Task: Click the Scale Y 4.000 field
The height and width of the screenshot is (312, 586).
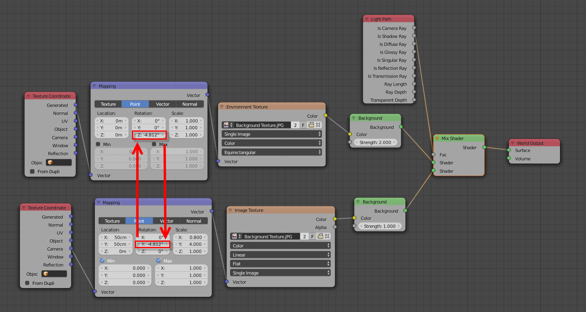Action: pyautogui.click(x=190, y=244)
